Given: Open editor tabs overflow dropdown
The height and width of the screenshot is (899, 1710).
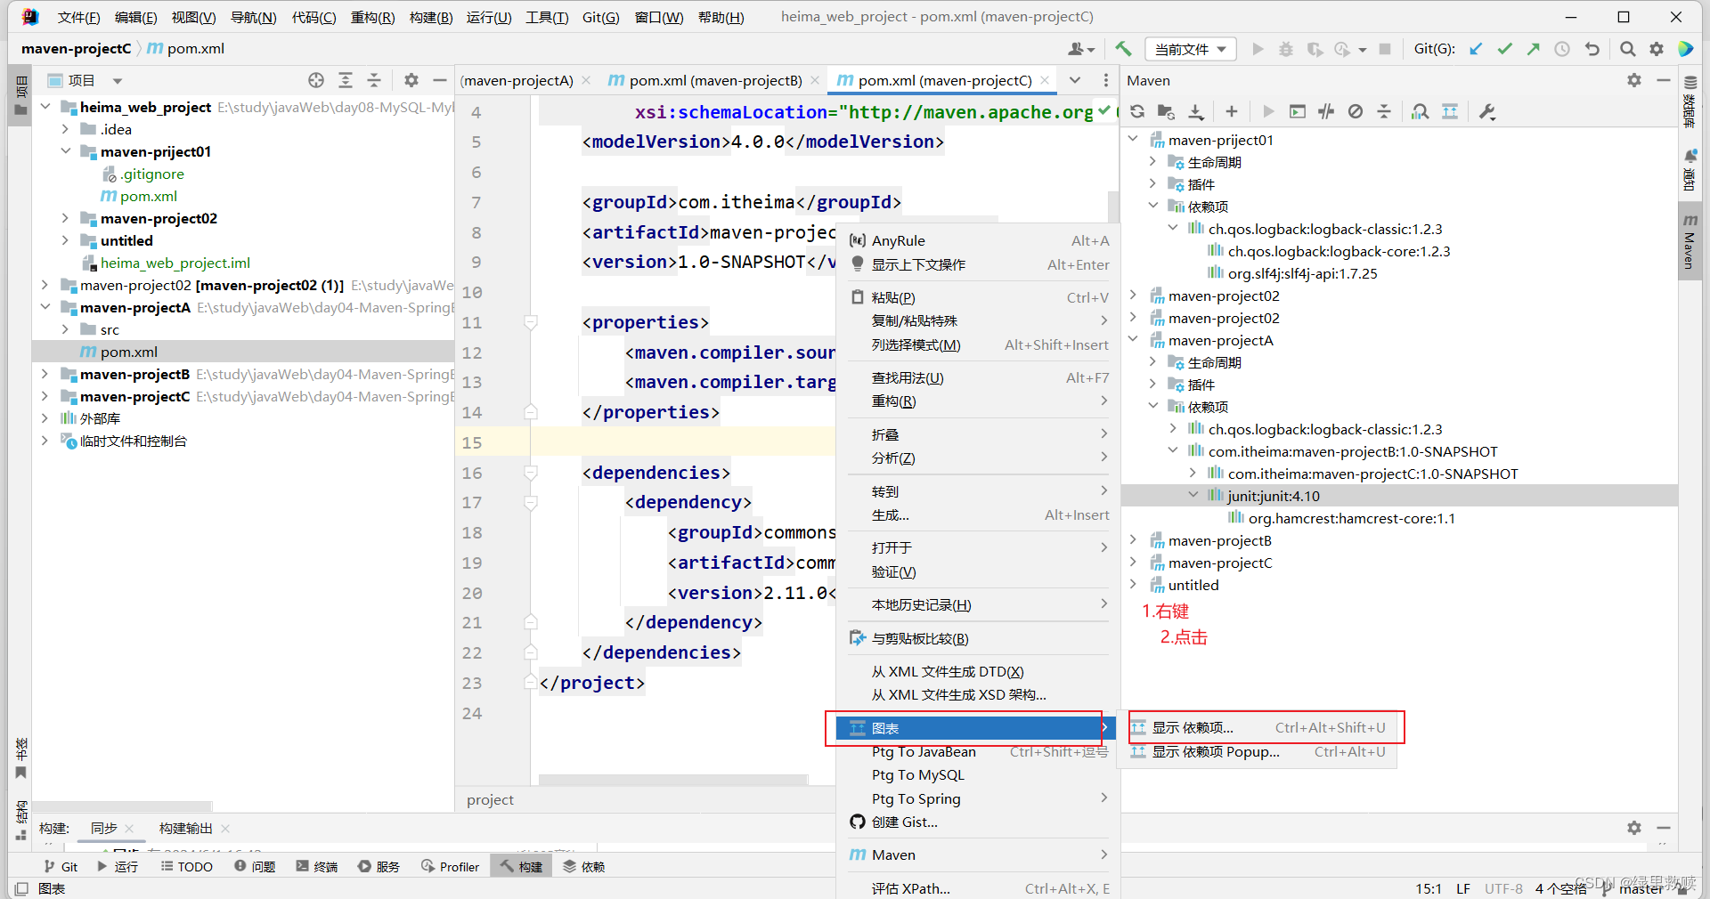Looking at the screenshot, I should click(1075, 80).
